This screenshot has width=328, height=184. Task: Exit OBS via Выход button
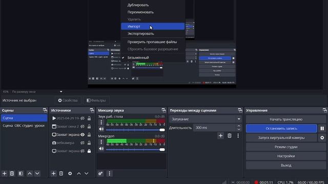(286, 165)
